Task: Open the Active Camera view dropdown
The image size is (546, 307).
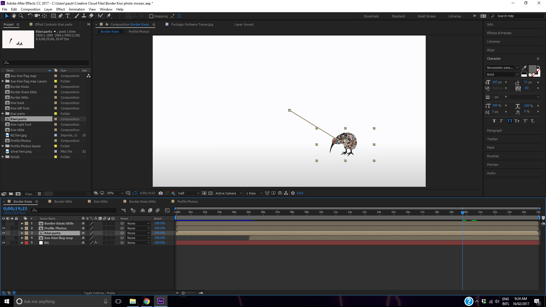Action: point(229,193)
